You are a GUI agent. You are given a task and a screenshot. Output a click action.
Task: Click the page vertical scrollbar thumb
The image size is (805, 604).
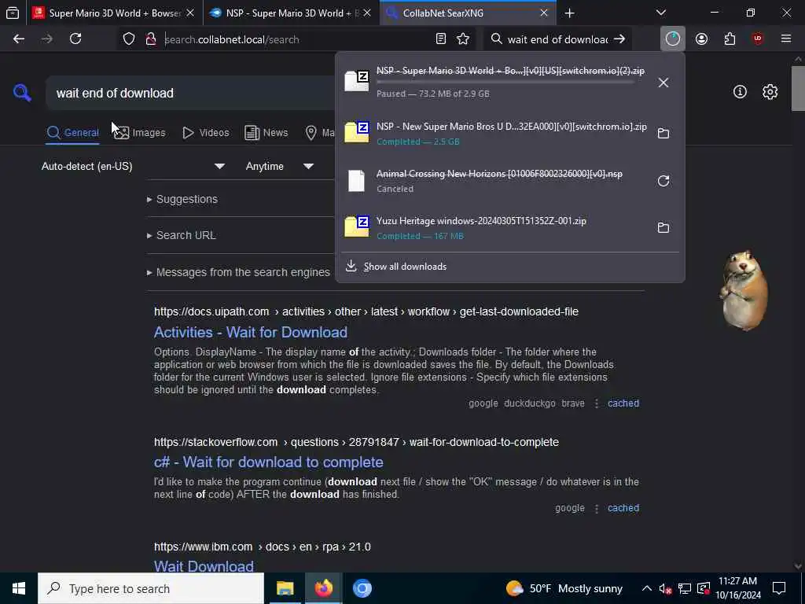797,88
